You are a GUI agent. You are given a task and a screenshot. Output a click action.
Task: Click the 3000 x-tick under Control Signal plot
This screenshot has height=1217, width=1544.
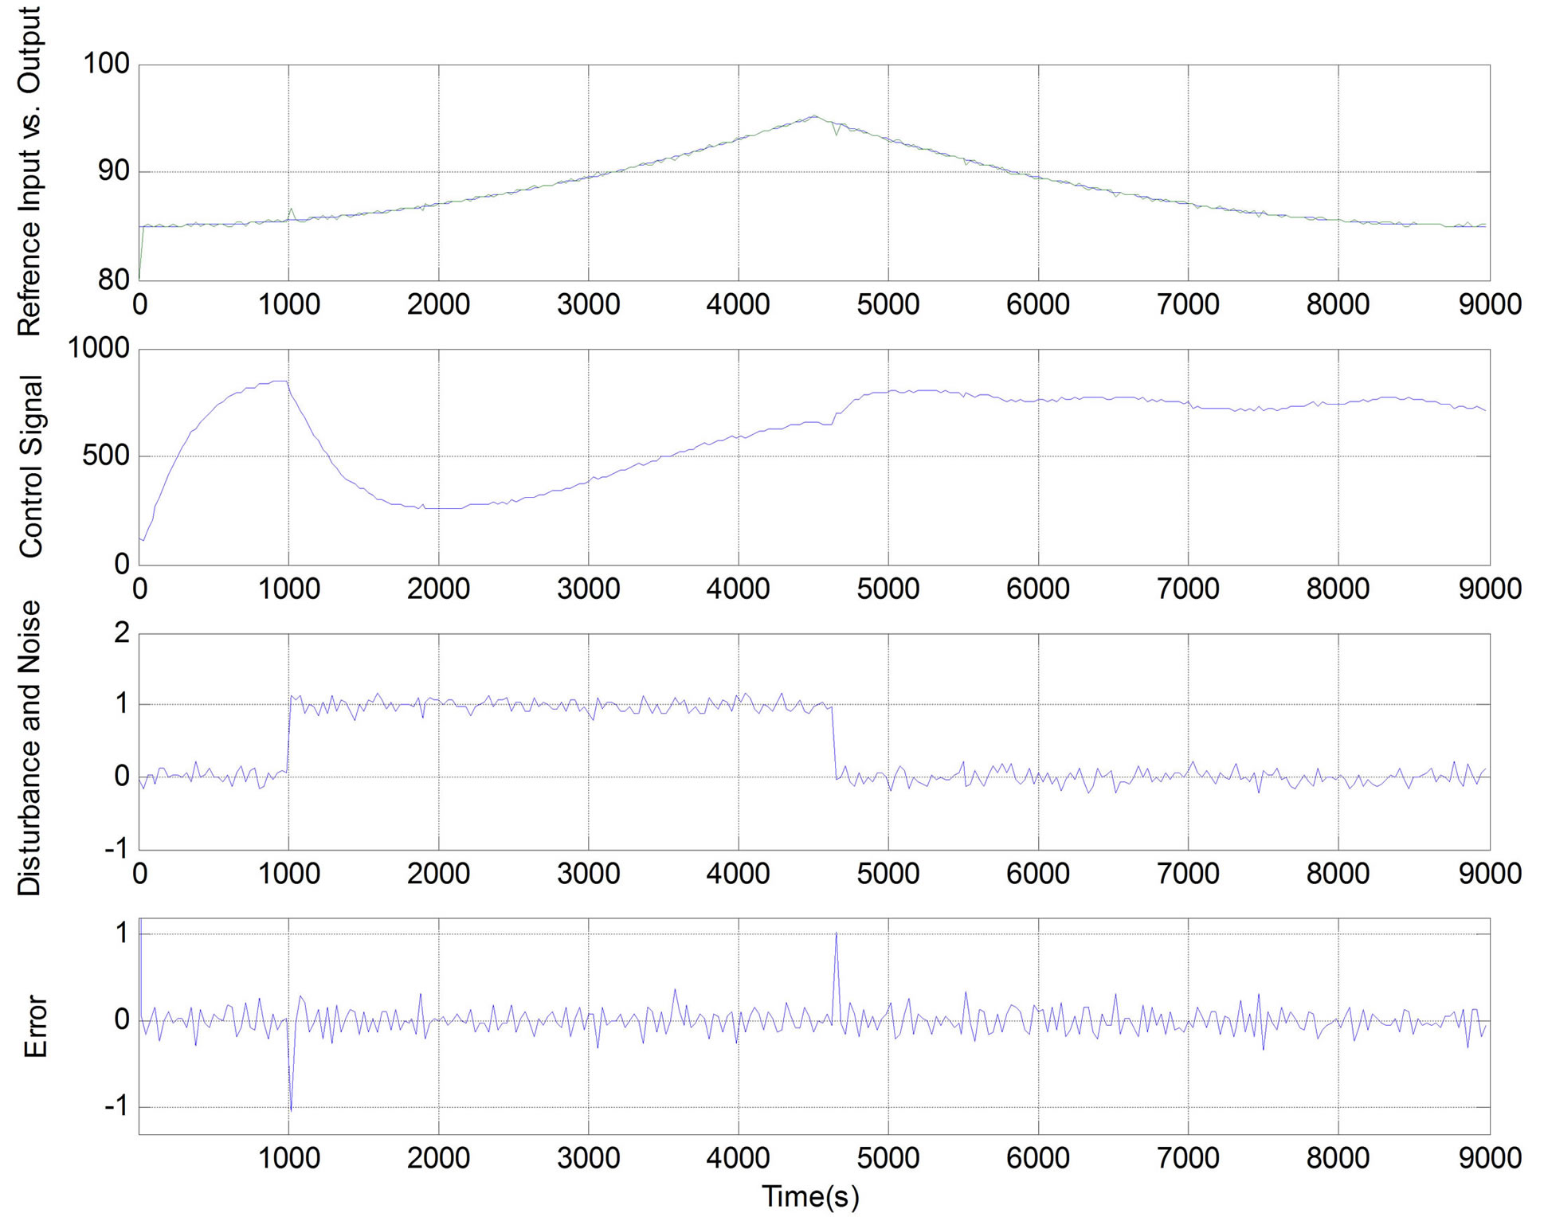pyautogui.click(x=588, y=589)
